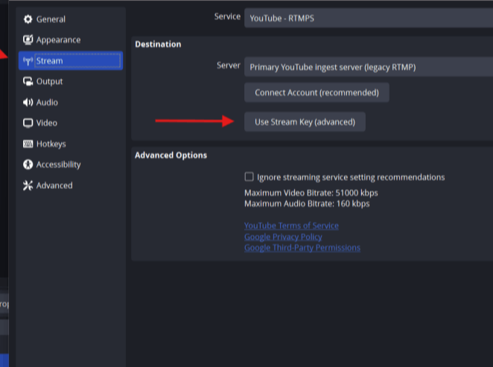The width and height of the screenshot is (493, 367).
Task: Click the Output settings icon
Action: [28, 81]
